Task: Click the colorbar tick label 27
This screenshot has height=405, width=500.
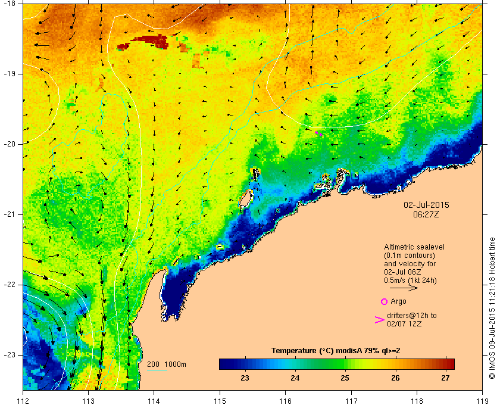Action: (x=445, y=378)
